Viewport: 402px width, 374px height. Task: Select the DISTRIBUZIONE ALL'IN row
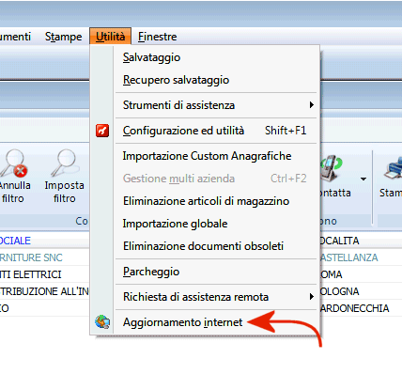(44, 291)
